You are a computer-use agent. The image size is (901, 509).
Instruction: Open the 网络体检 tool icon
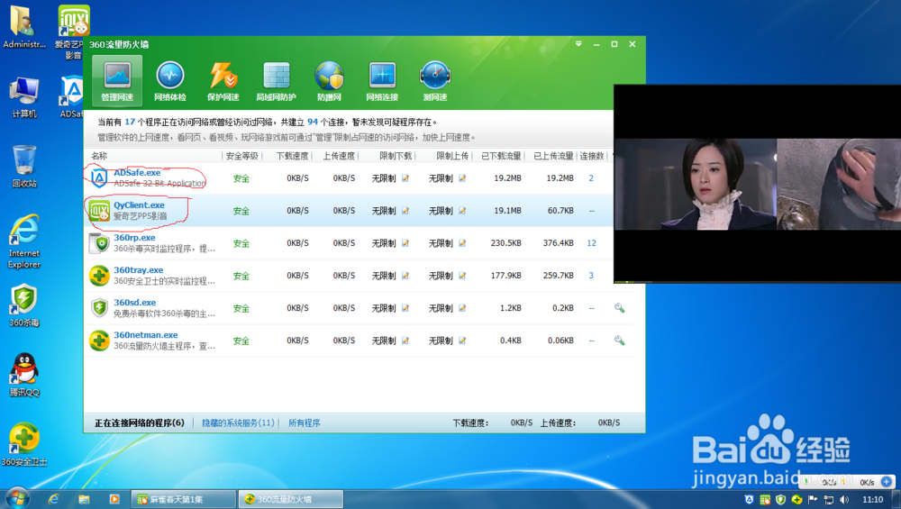[170, 80]
